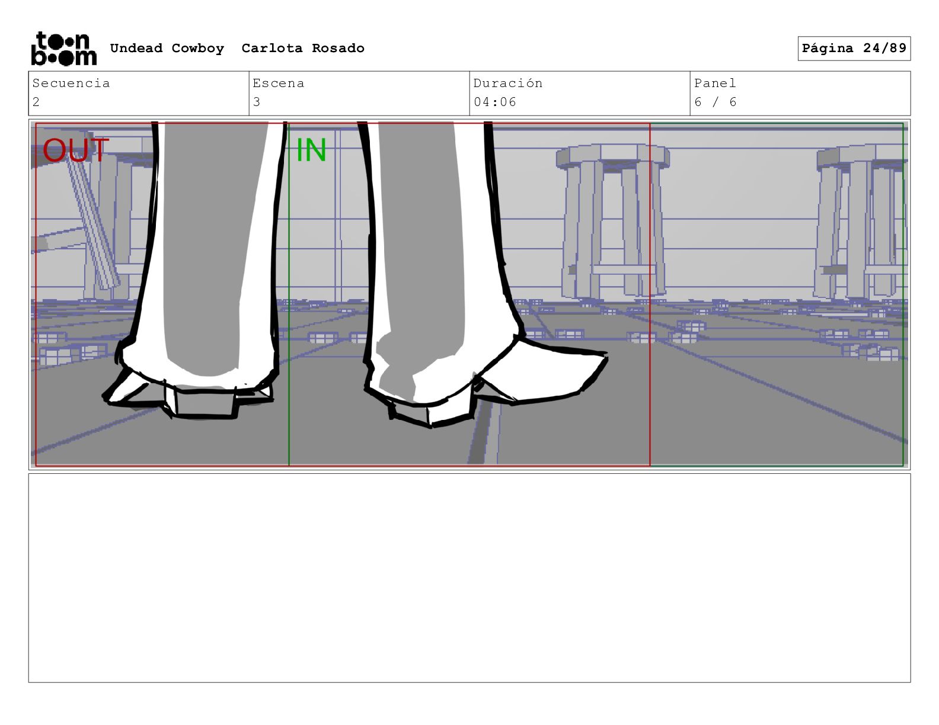Click the Panel 6 / 6 field
Screen dimensions: 939x725
(800, 93)
